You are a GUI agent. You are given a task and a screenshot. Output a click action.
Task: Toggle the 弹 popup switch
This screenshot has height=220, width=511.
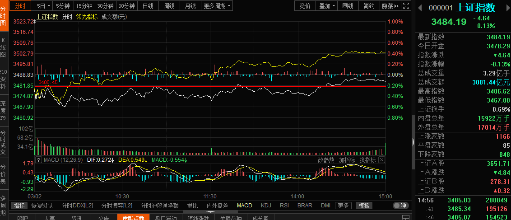(x=399, y=206)
